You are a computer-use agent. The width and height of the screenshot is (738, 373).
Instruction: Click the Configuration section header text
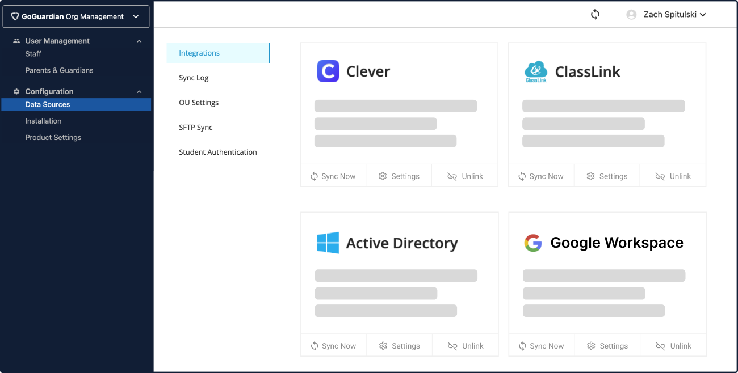[49, 91]
